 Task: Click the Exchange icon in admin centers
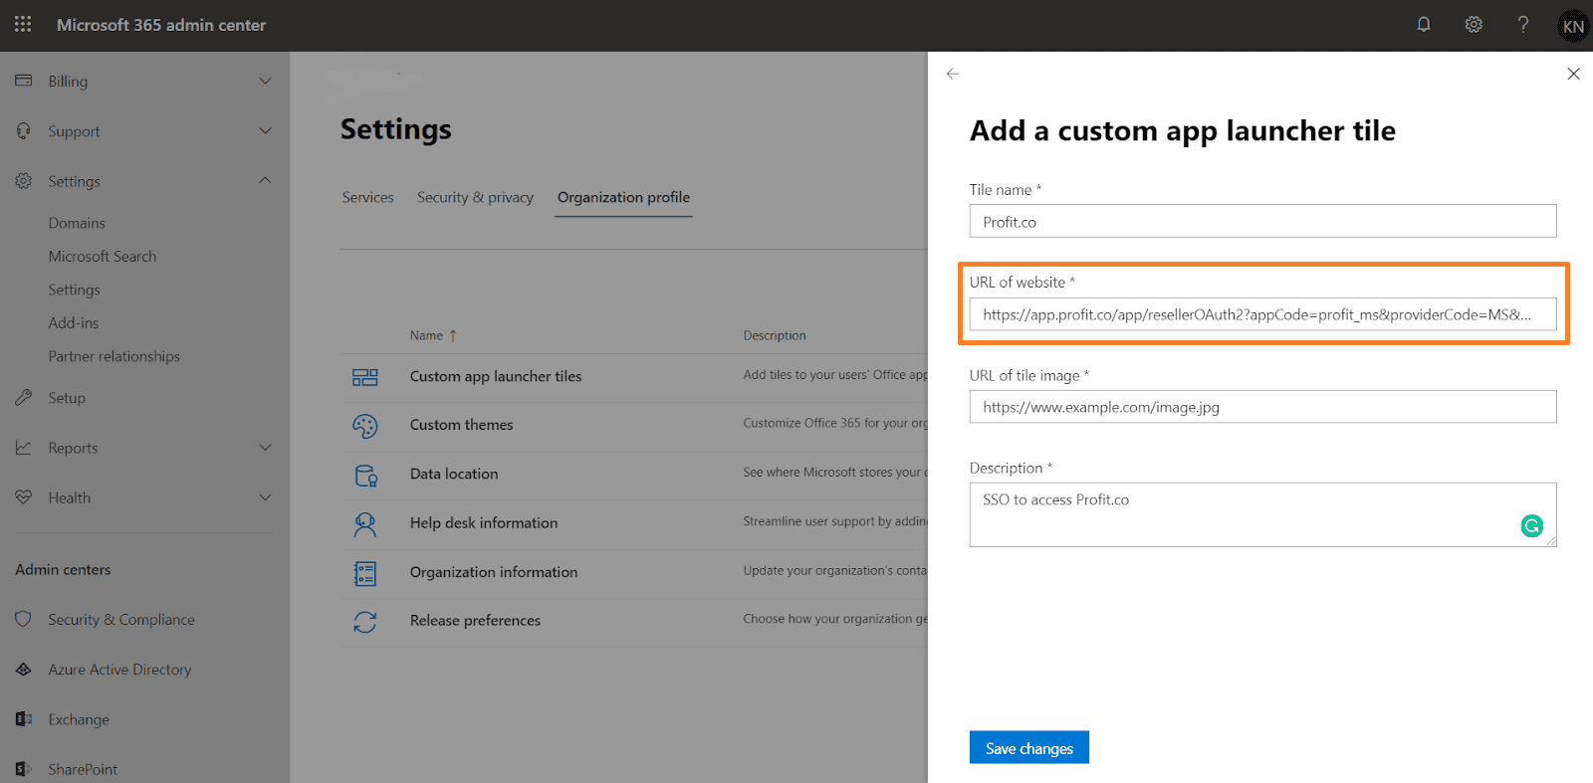[24, 719]
